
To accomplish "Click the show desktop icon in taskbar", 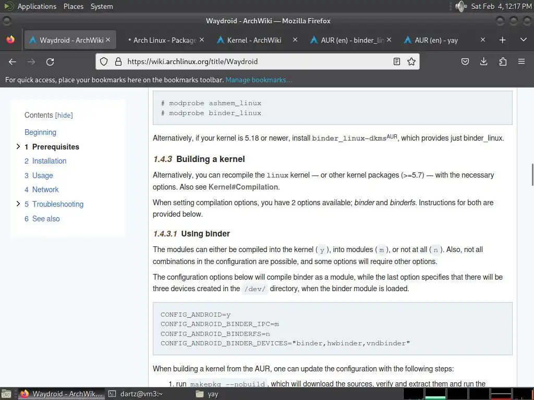I will click(x=6, y=394).
